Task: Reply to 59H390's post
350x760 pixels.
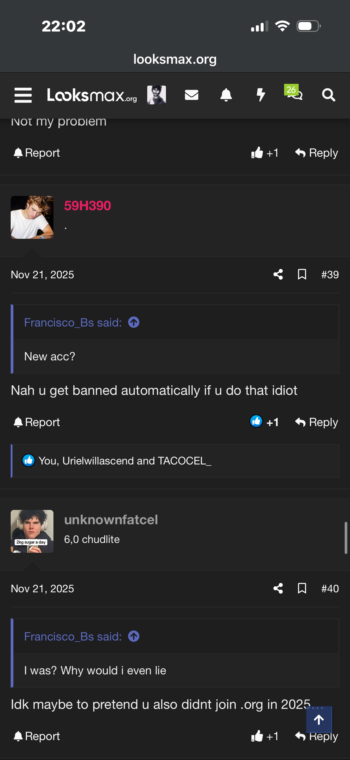Action: (x=316, y=422)
